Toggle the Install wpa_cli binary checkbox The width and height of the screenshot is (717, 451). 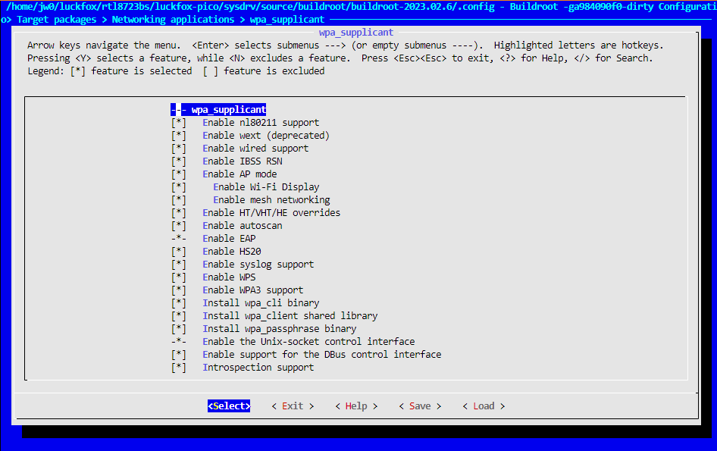[179, 302]
